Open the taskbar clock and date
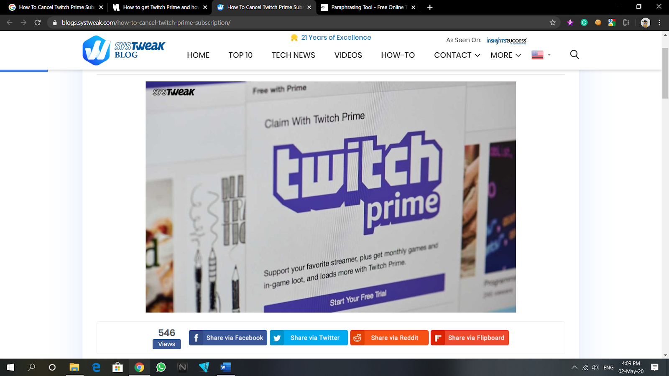This screenshot has width=669, height=376. (x=631, y=367)
